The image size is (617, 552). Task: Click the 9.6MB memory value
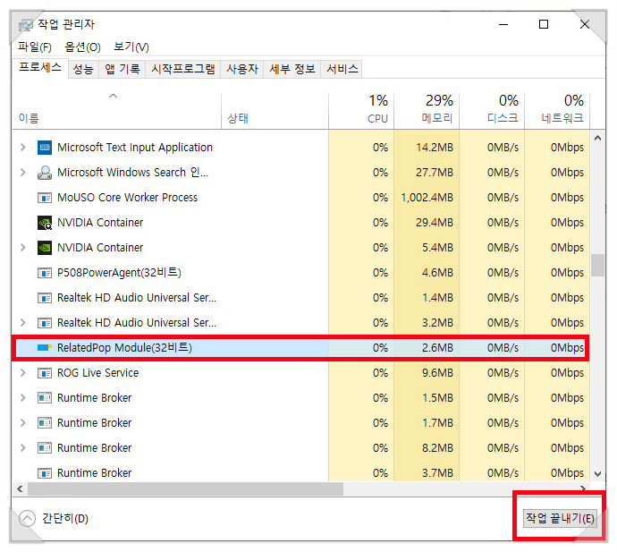tap(437, 373)
